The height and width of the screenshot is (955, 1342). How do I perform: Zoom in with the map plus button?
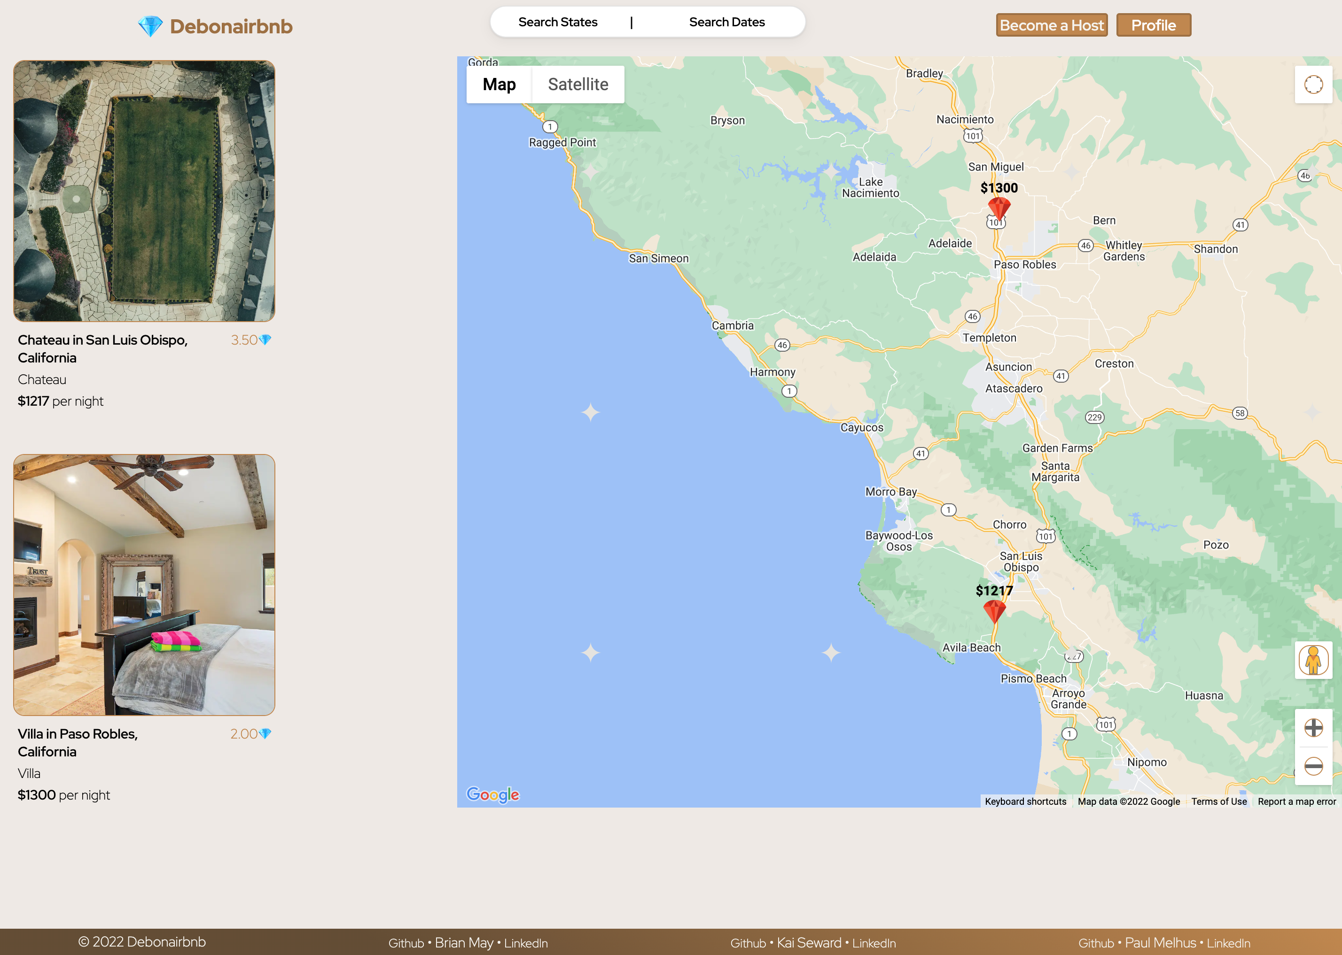pyautogui.click(x=1313, y=728)
